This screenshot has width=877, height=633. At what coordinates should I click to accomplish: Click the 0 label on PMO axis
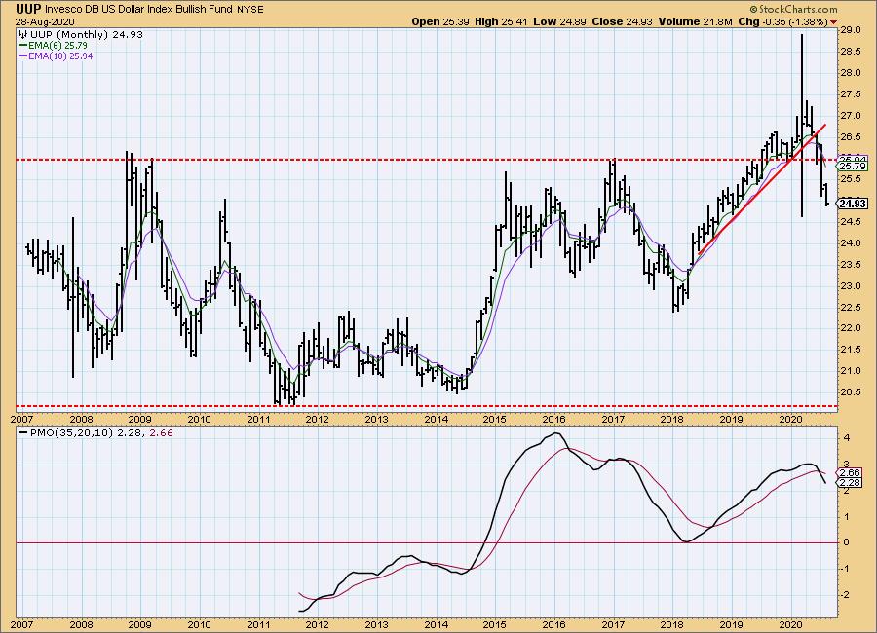[x=846, y=542]
